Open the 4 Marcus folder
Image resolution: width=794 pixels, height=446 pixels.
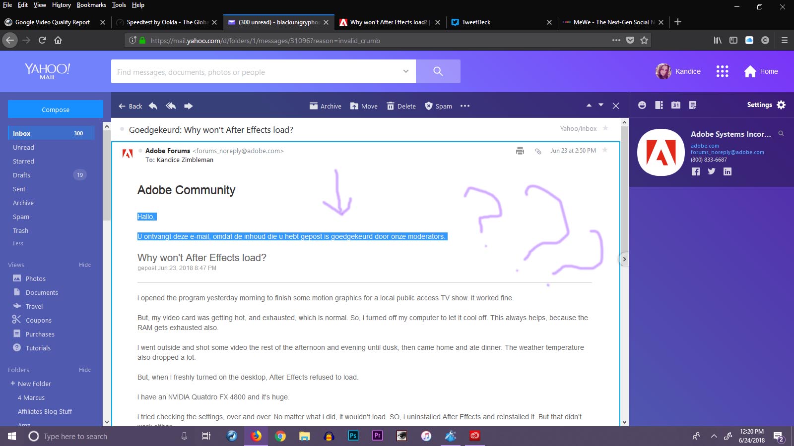coord(31,397)
